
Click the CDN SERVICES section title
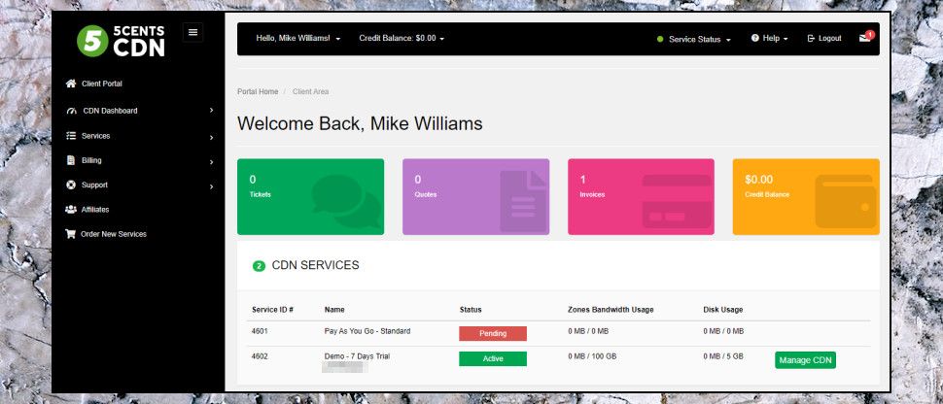[x=315, y=265]
